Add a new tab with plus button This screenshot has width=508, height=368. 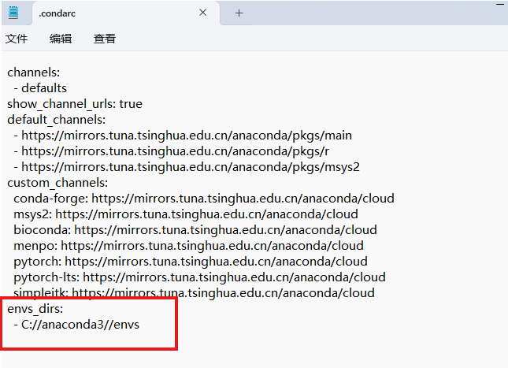tap(239, 13)
